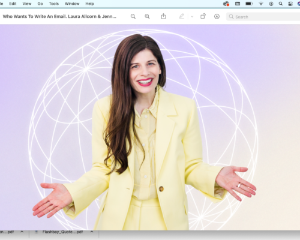Show the Markup toolbar
This screenshot has height=240, width=300.
pos(217,16)
